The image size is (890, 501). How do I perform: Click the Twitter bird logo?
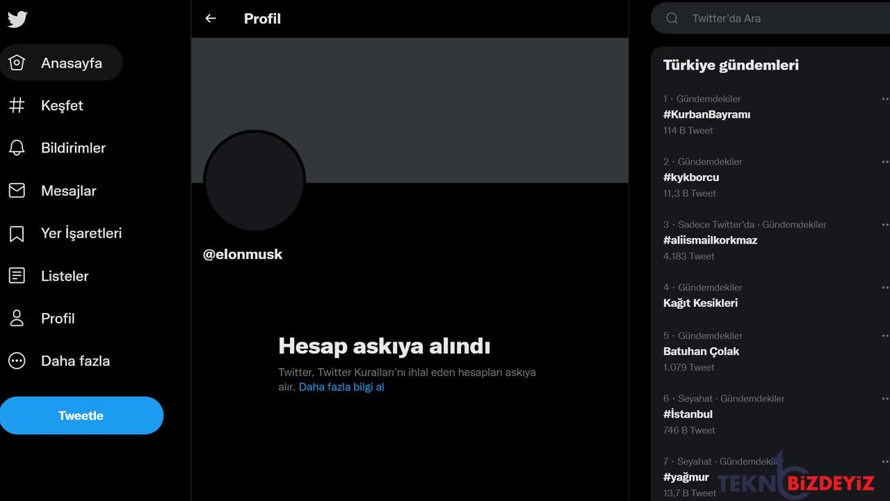pos(17,19)
